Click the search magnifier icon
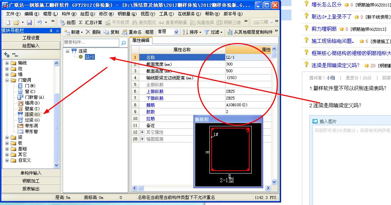 [x=124, y=43]
